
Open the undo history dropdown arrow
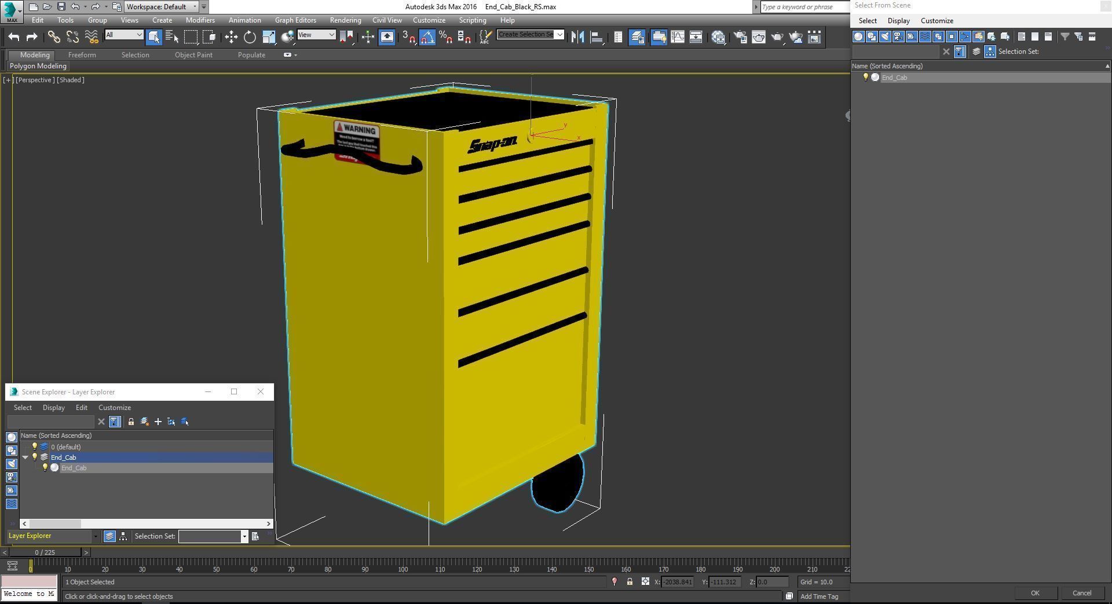pos(85,7)
